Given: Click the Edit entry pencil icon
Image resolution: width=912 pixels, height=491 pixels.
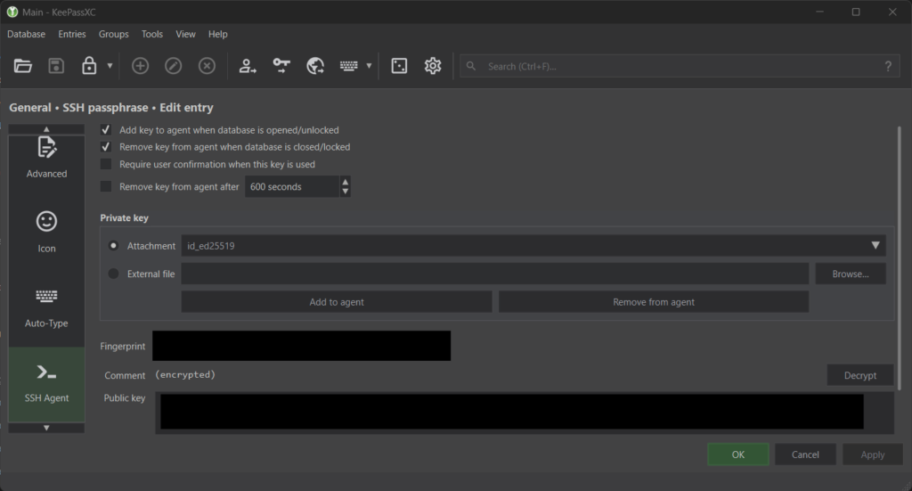Looking at the screenshot, I should tap(174, 66).
